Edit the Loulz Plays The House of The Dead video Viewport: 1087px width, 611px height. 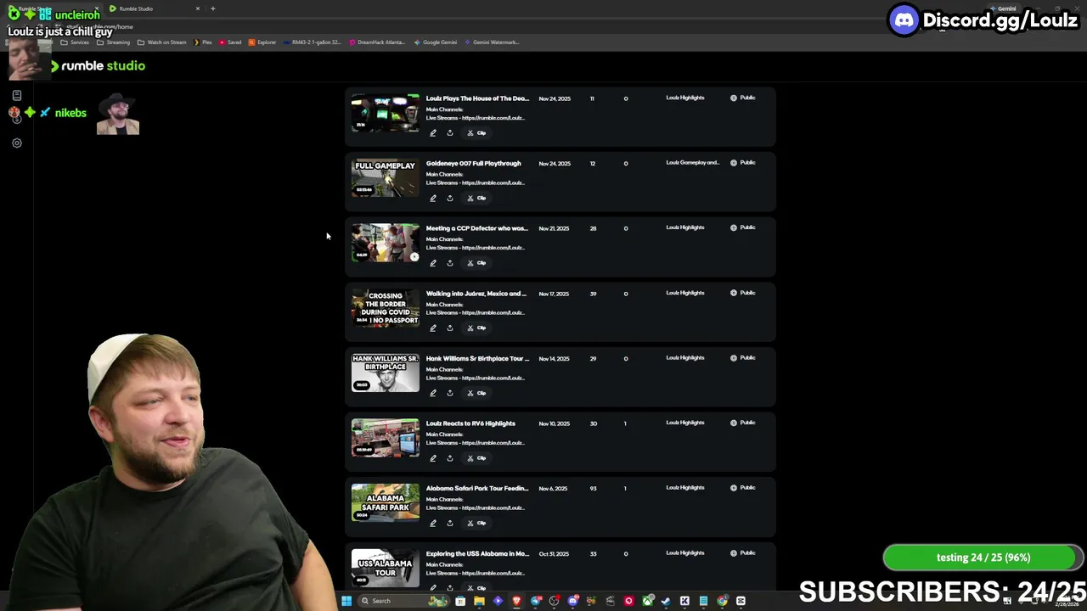[433, 133]
